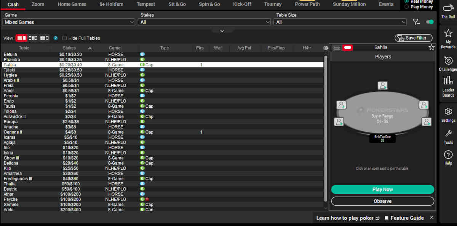Open the Challenges target icon

[x=448, y=60]
